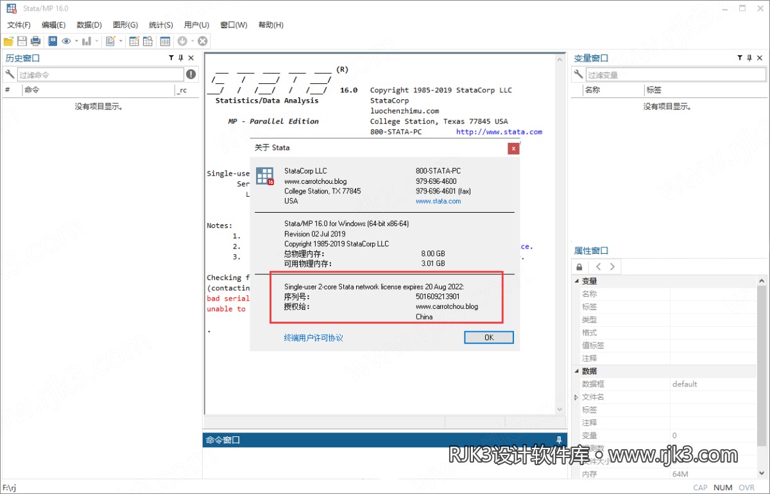Pin the Variables window panel

[749, 58]
